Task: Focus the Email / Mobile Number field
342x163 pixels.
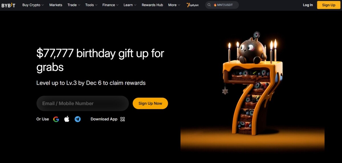Action: tap(83, 103)
